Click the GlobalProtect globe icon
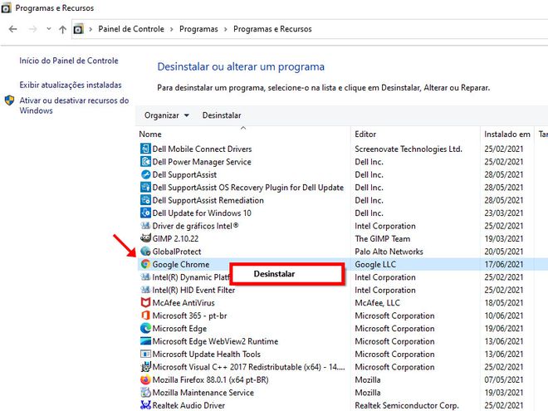The image size is (548, 411). click(x=145, y=252)
